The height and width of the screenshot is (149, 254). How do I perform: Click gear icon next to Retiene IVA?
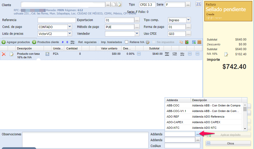pyautogui.click(x=148, y=42)
